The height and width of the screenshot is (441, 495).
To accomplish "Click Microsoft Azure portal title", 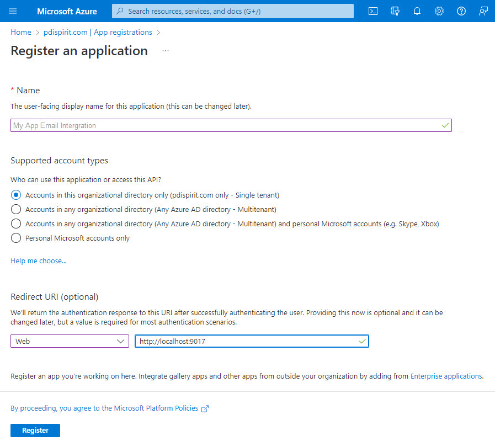I will 67,12.
